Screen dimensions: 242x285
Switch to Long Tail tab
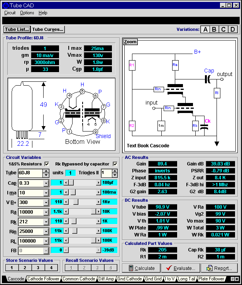click(x=186, y=279)
